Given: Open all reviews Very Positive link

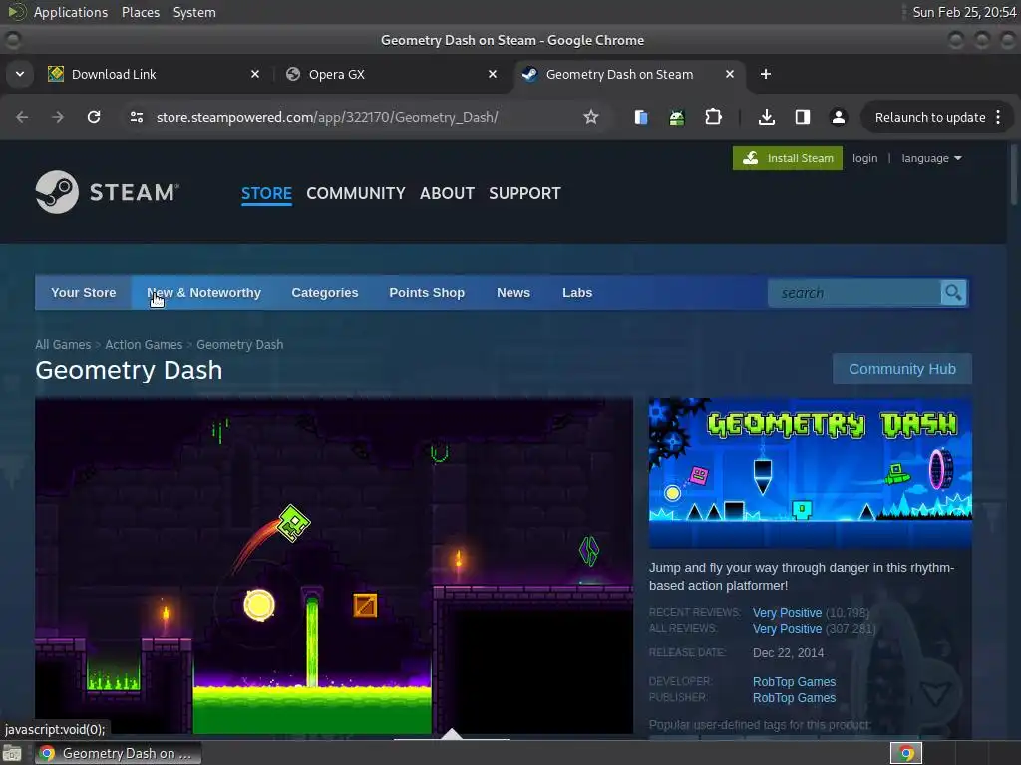Looking at the screenshot, I should (787, 629).
